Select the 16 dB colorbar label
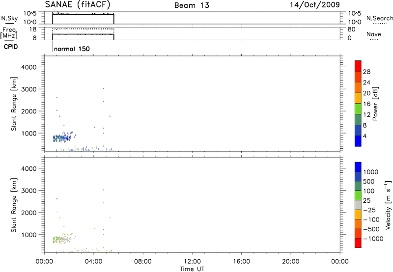Screen dimensions: 393x272 pos(366,104)
